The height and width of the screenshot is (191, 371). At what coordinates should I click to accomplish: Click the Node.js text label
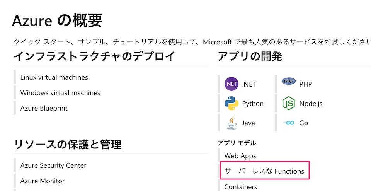(x=311, y=104)
